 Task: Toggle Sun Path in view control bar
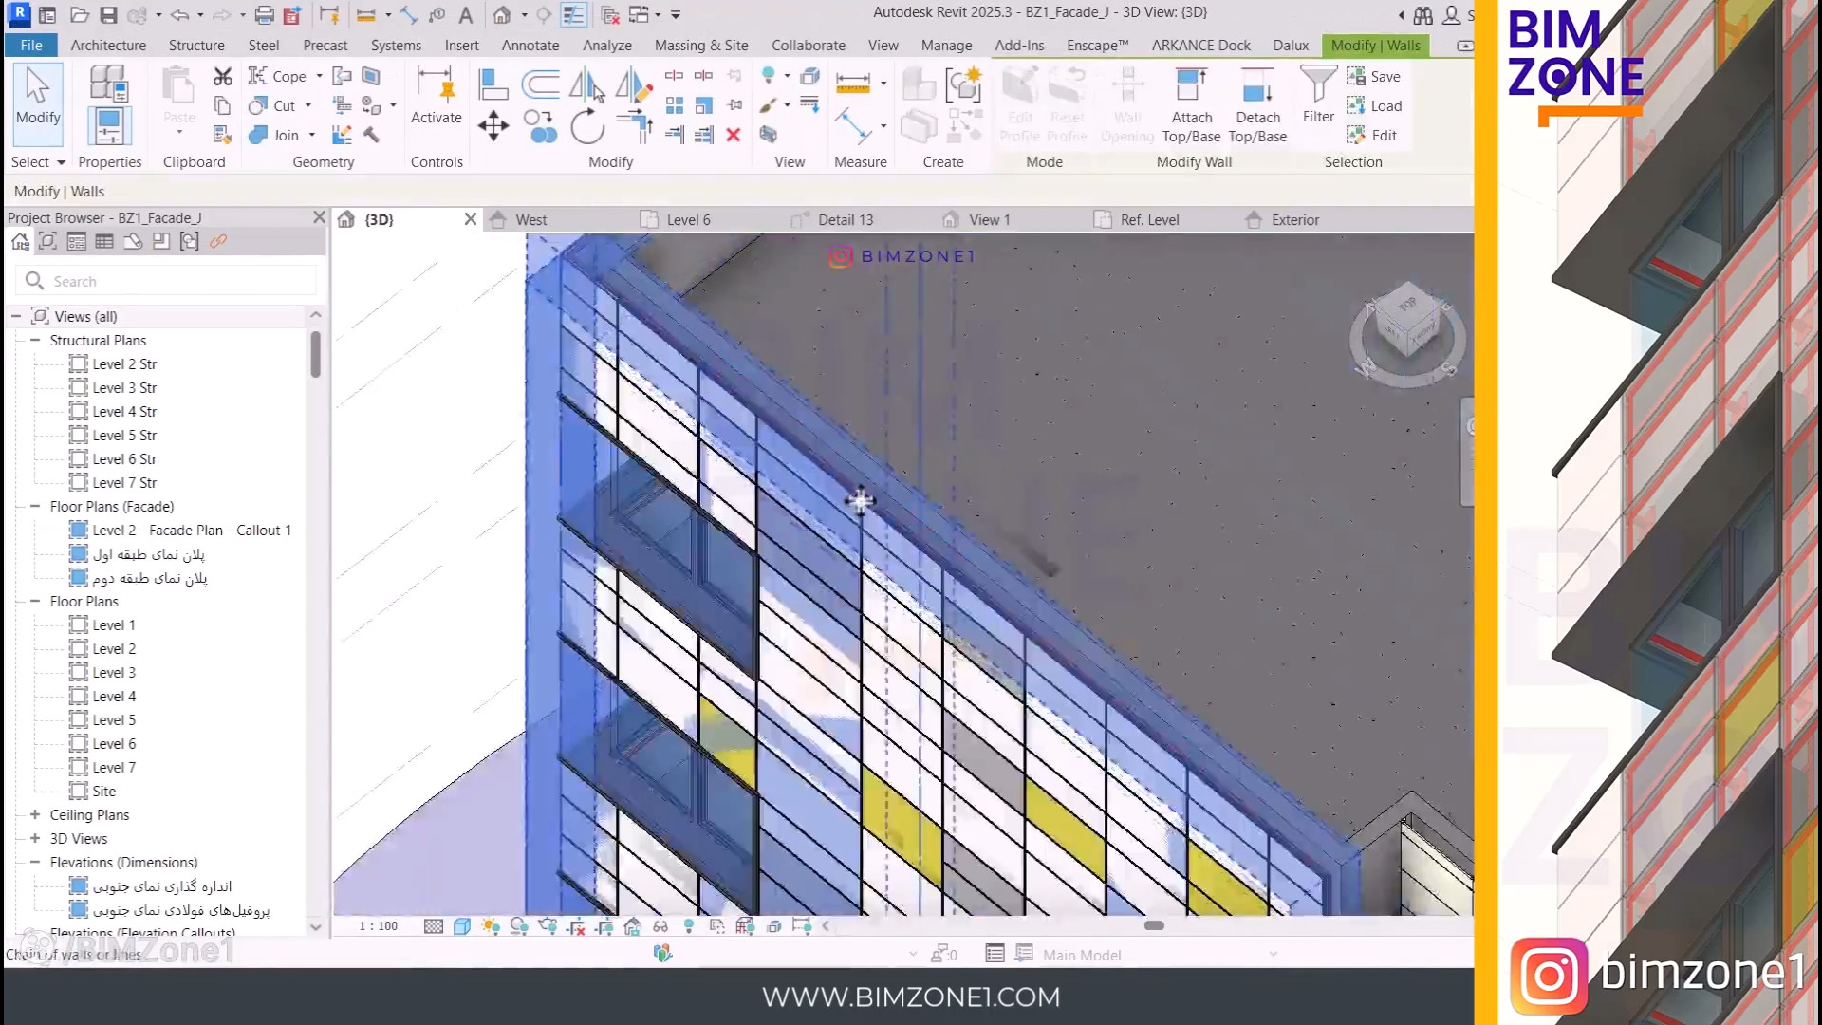pos(490,926)
